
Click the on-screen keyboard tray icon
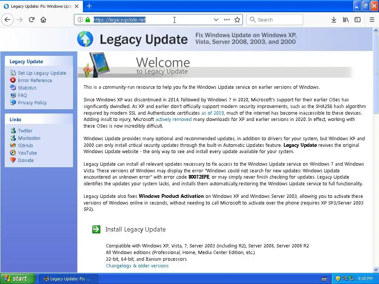pos(324,279)
